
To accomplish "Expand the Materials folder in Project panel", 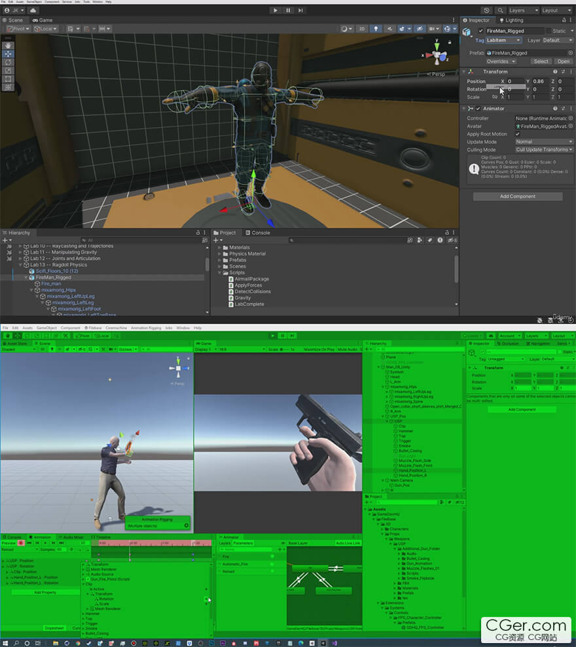I will click(x=220, y=247).
